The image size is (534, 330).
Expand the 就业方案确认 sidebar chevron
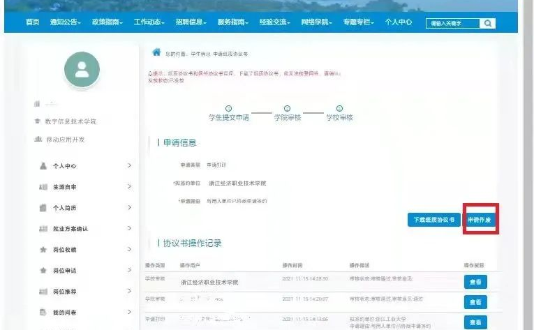(x=129, y=228)
